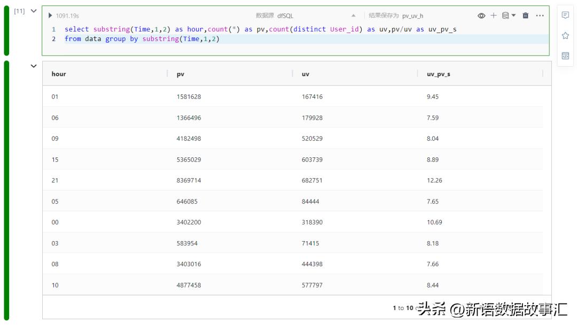Delete the cell using trash icon
Image resolution: width=577 pixels, height=326 pixels.
(525, 16)
